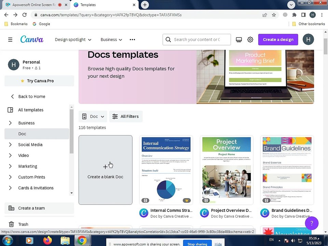The height and width of the screenshot is (246, 328).
Task: Open the Doc type dropdown filter
Action: pos(93,117)
